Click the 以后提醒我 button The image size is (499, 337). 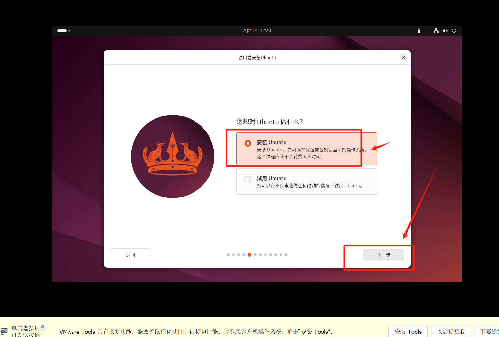point(451,332)
